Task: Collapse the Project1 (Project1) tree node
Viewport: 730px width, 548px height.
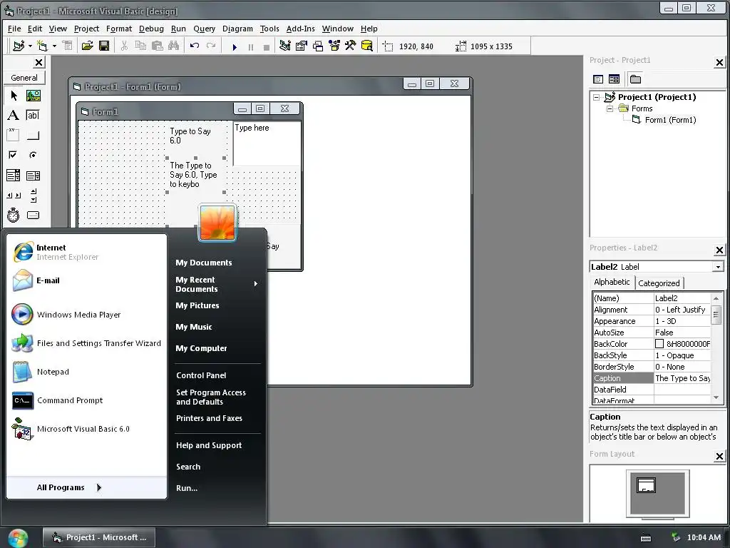Action: (597, 97)
